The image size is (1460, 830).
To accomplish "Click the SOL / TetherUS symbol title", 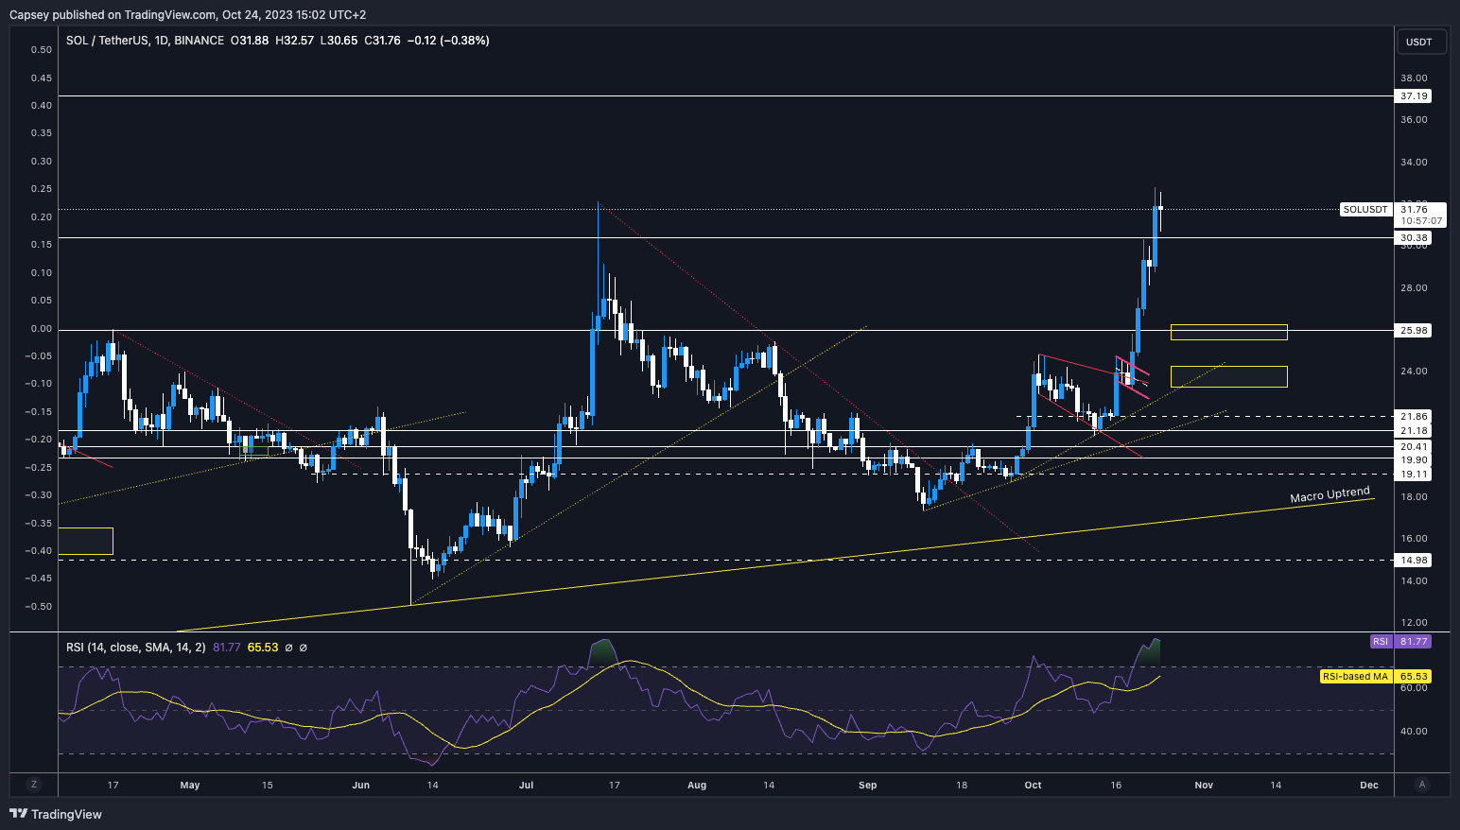I will tap(145, 41).
